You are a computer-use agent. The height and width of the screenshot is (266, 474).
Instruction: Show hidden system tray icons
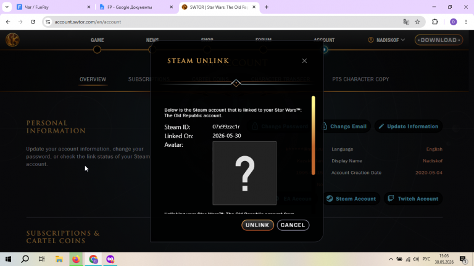391,259
